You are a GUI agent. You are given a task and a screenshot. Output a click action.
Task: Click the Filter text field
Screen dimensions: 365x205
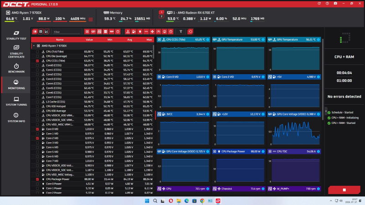(66, 32)
